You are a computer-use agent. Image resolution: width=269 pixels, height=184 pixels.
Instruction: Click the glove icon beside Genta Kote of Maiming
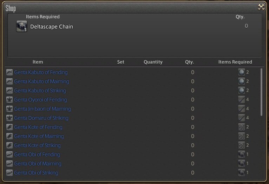(x=9, y=136)
